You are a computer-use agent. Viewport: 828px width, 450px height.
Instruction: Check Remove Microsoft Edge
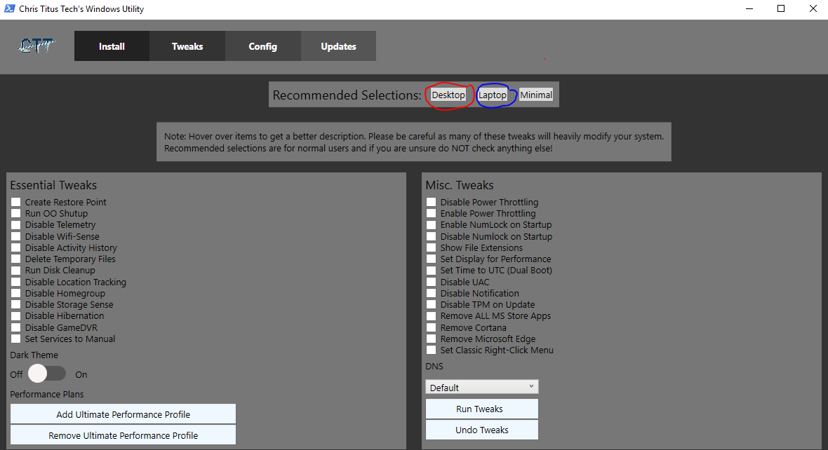(432, 339)
